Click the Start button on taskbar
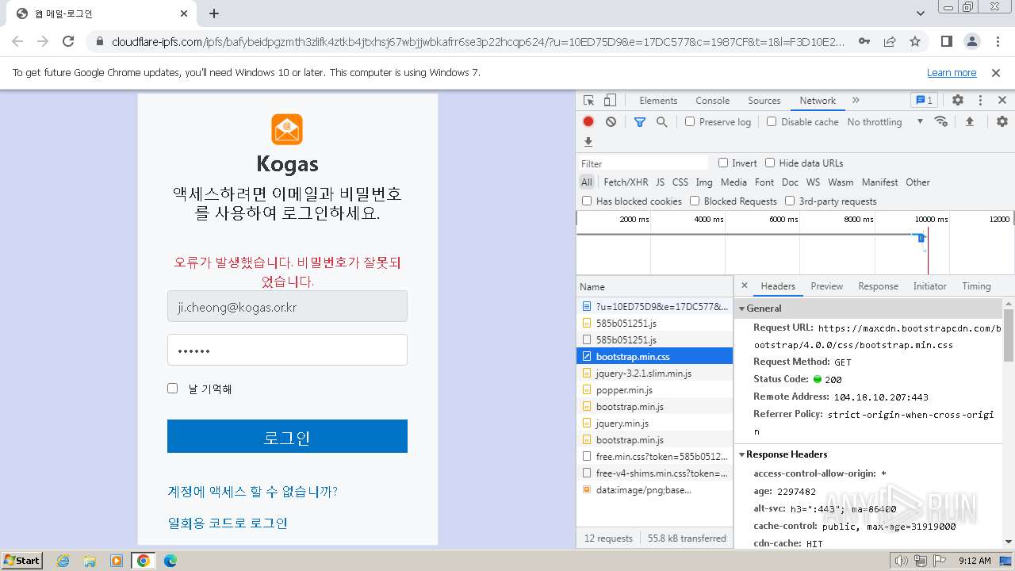 point(22,560)
